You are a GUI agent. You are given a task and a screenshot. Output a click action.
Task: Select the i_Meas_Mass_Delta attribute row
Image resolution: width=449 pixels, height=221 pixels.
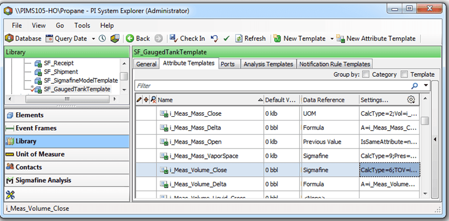[x=277, y=128]
